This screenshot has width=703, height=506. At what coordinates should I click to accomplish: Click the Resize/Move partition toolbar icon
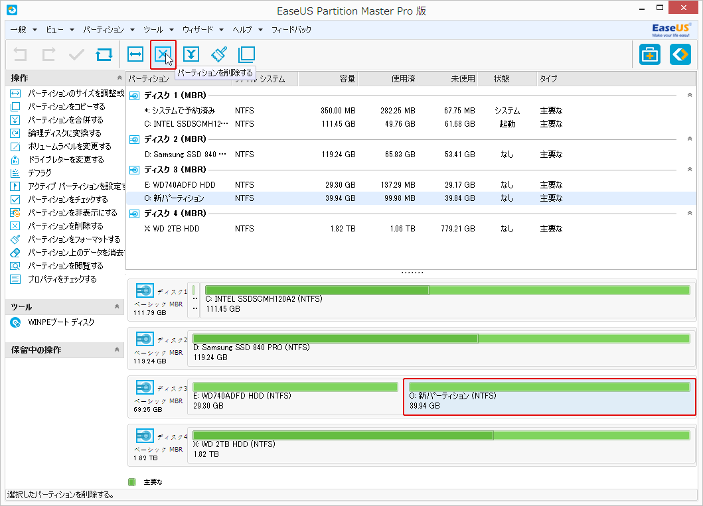135,54
